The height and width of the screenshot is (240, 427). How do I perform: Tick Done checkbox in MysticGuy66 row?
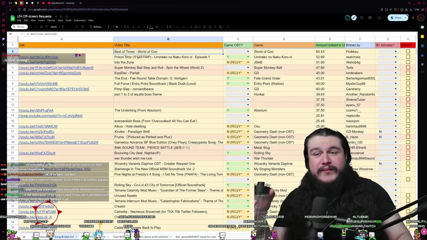pyautogui.click(x=408, y=84)
